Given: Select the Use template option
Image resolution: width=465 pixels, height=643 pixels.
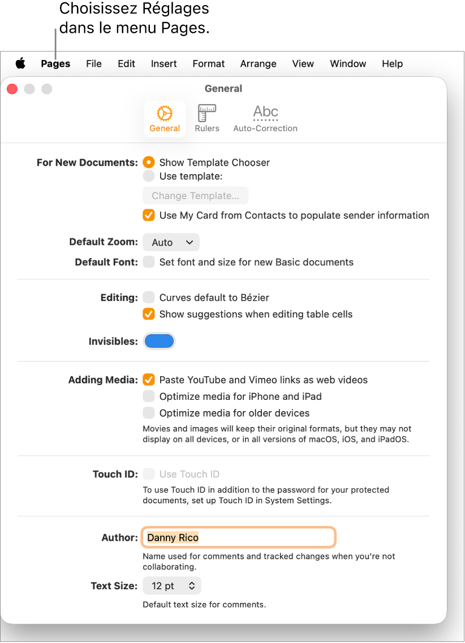Looking at the screenshot, I should point(148,176).
